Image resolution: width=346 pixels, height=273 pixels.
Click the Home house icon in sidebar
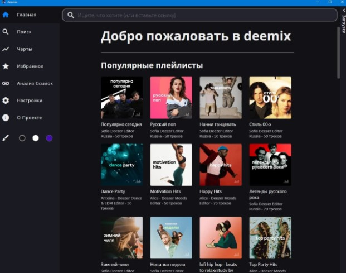(x=6, y=15)
